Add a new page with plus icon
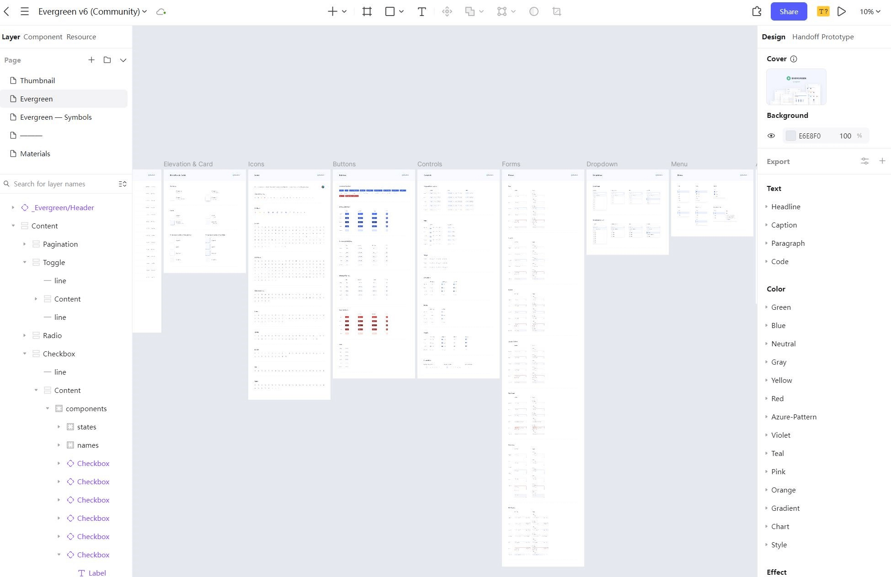This screenshot has width=891, height=577. pos(91,60)
